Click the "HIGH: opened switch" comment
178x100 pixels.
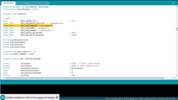(x=88, y=66)
